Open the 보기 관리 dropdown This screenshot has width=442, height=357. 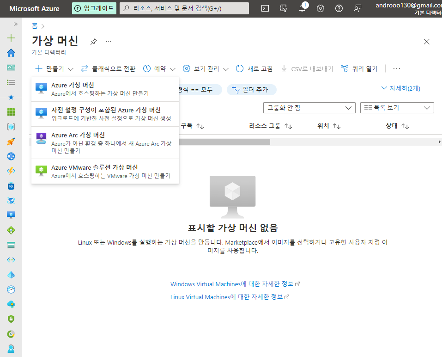206,68
